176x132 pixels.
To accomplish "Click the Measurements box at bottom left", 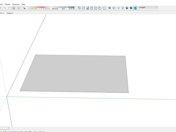I will 4,128.
